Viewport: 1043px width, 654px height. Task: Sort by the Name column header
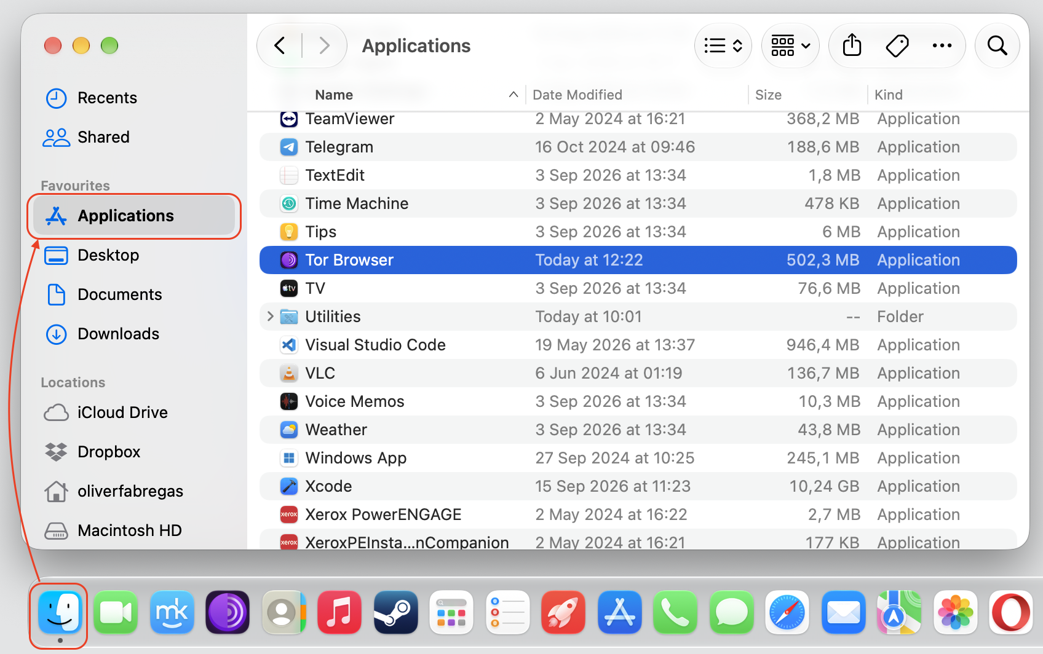point(334,95)
